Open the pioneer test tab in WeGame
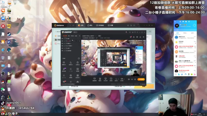The image size is (207, 116). click(100, 25)
